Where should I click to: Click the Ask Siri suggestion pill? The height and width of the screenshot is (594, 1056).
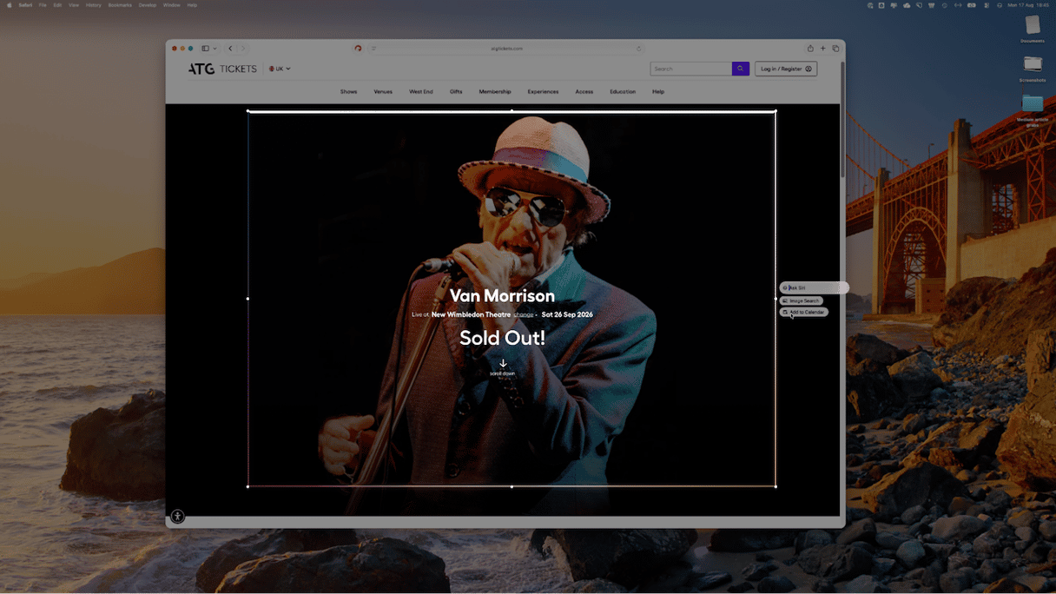814,287
